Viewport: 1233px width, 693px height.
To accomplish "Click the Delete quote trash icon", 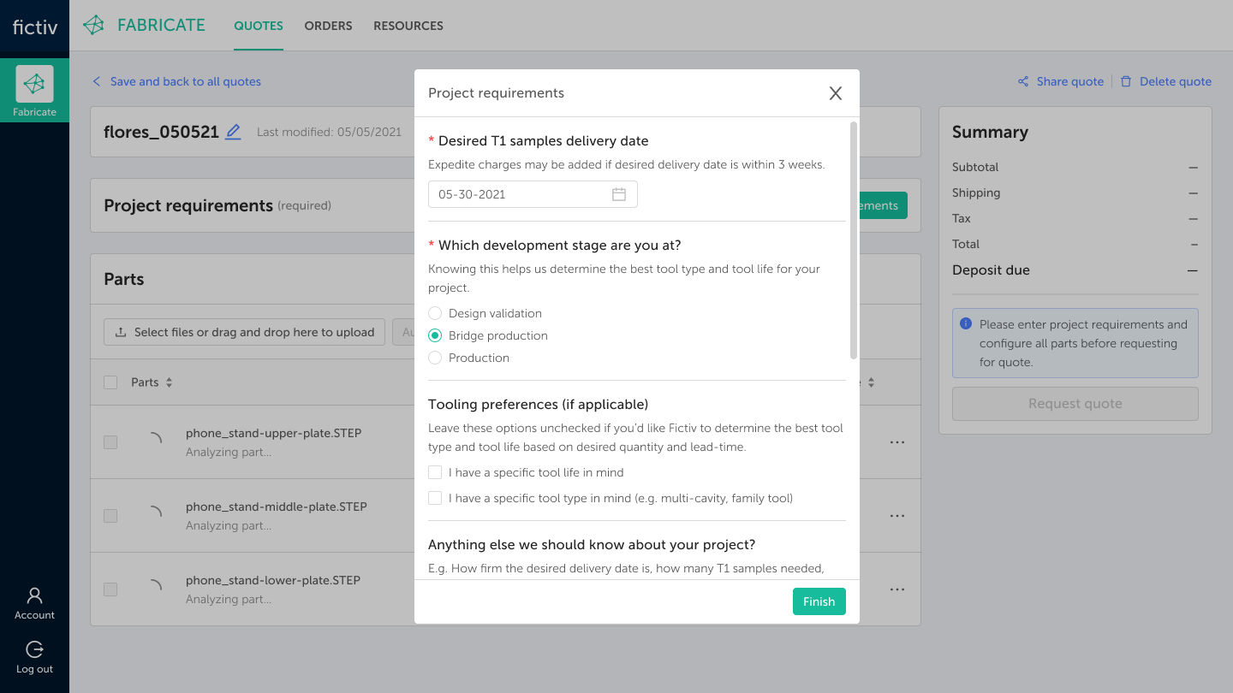I will point(1126,81).
